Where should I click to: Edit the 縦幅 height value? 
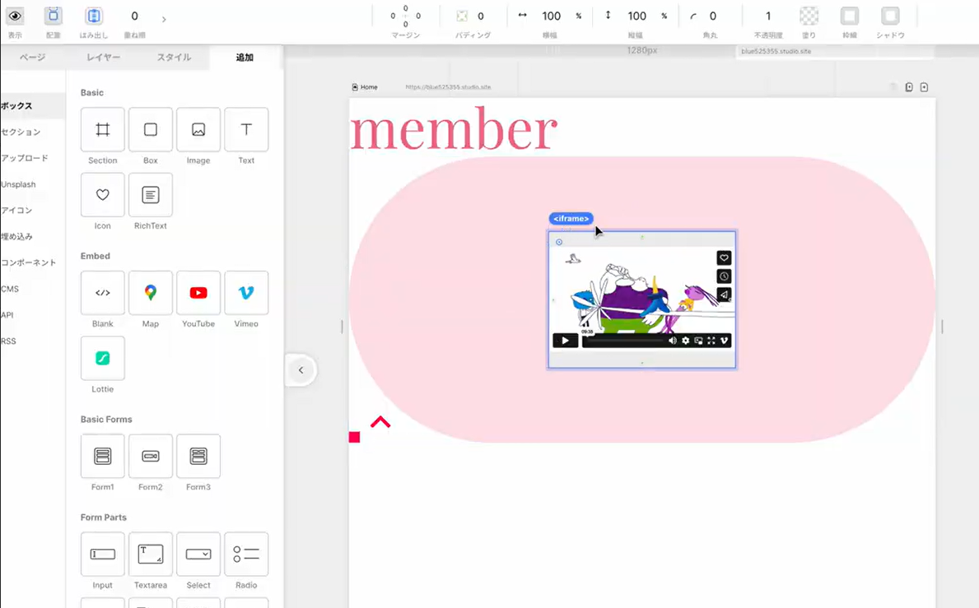[x=636, y=16]
